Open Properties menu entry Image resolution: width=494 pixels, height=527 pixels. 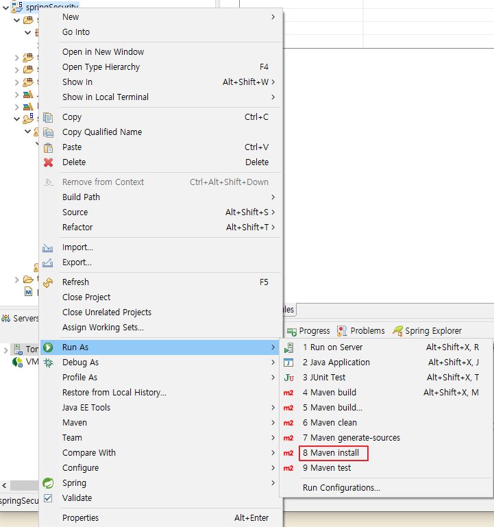[80, 518]
